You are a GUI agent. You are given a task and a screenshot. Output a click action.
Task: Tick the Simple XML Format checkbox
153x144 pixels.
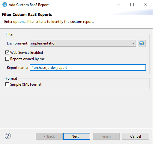pos(7,84)
